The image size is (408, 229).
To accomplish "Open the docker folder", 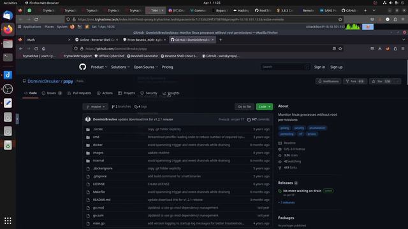I will click(x=98, y=145).
